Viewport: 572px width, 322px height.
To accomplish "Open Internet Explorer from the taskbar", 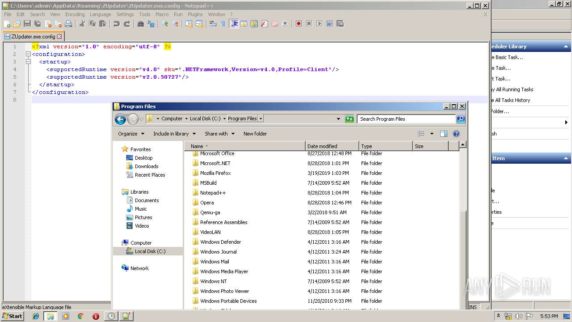I will 36,316.
